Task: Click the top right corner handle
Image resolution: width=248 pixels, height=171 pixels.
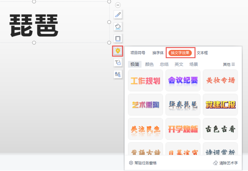Action: point(109,2)
